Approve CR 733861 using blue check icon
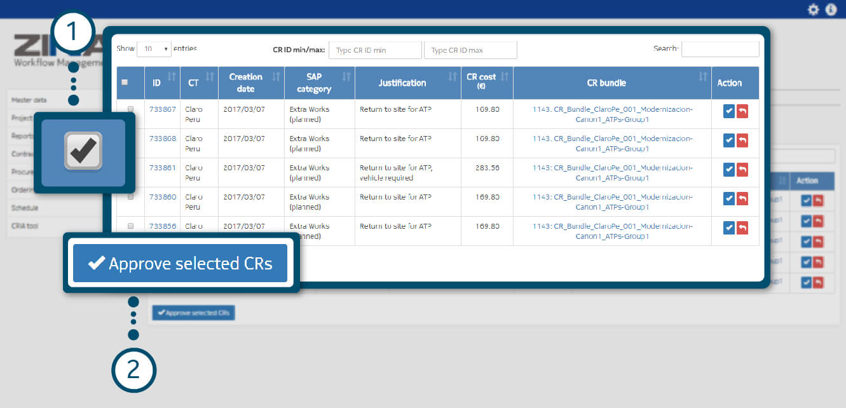The image size is (846, 408). pyautogui.click(x=728, y=170)
